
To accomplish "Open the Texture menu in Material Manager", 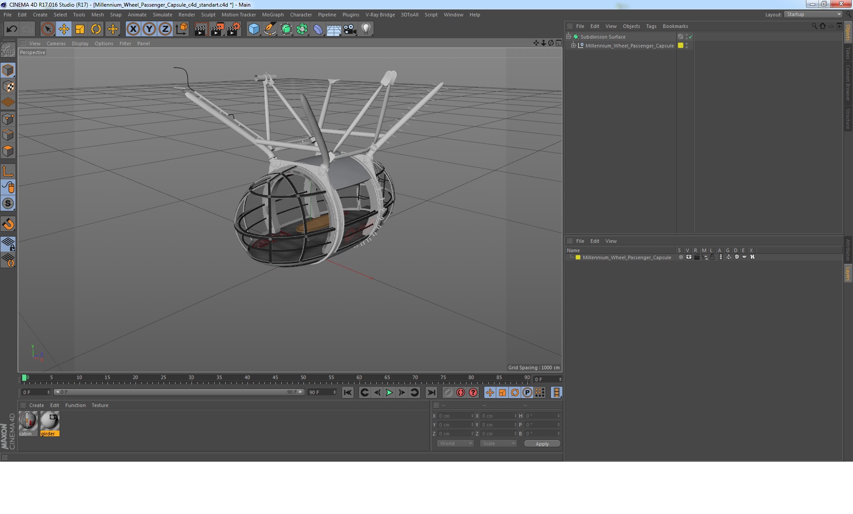I will click(100, 405).
